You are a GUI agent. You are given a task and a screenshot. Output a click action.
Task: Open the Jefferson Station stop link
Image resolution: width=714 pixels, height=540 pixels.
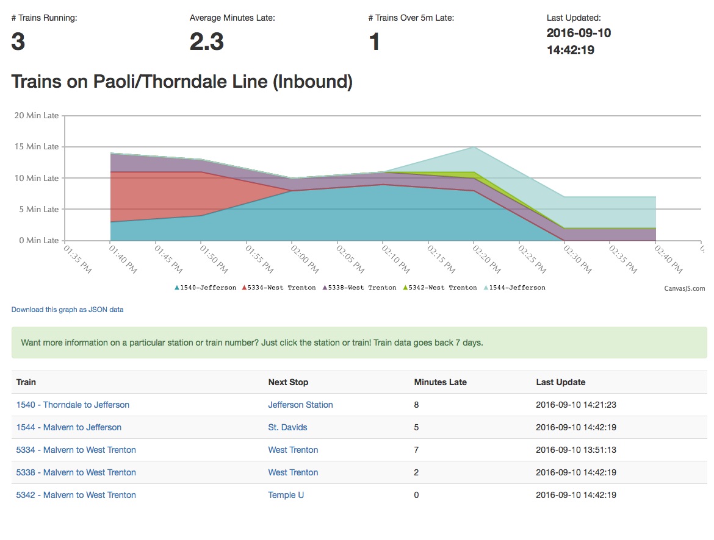tap(300, 405)
